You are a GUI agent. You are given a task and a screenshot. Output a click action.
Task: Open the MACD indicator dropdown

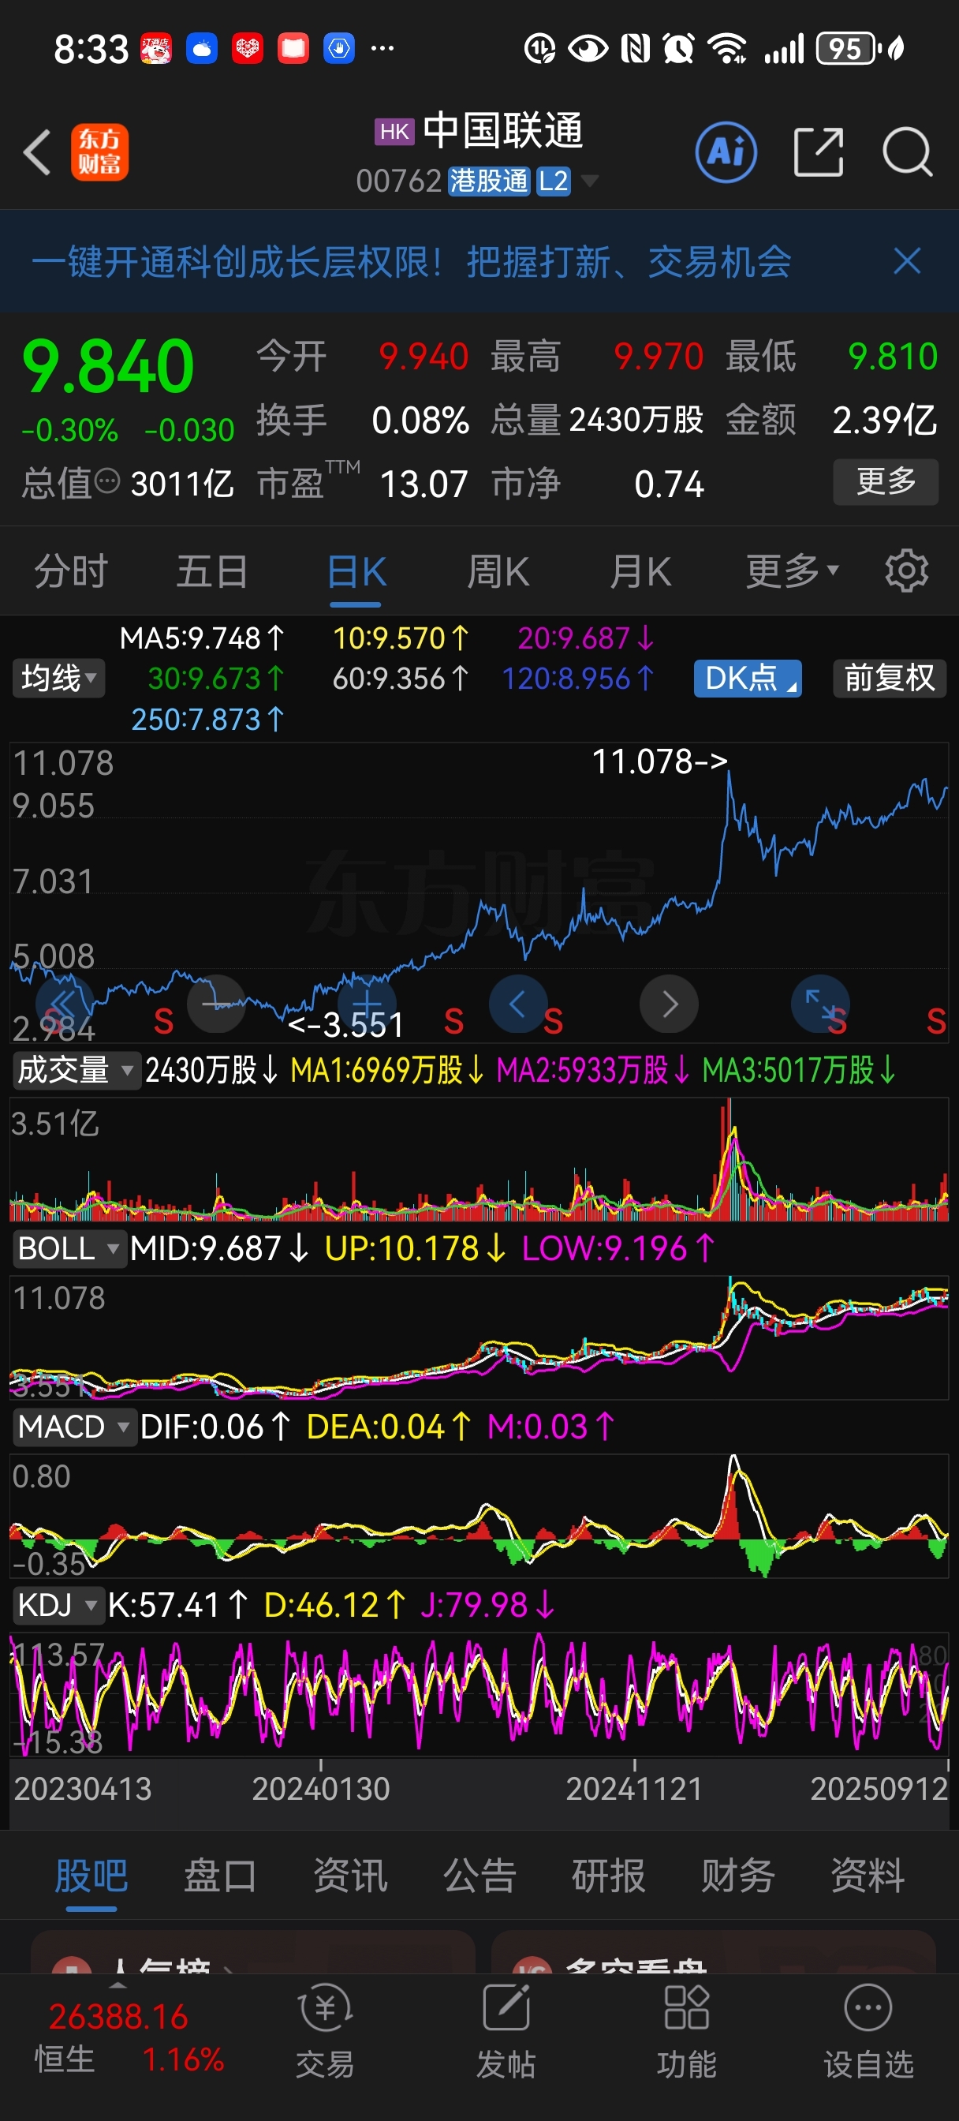74,1427
